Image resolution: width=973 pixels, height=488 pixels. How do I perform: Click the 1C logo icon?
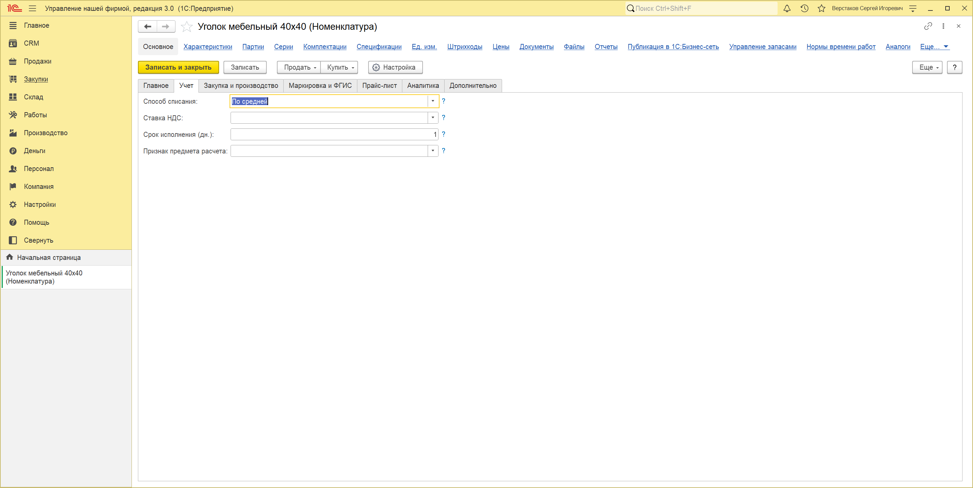point(14,8)
